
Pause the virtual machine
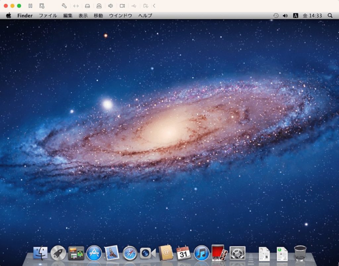pos(30,6)
